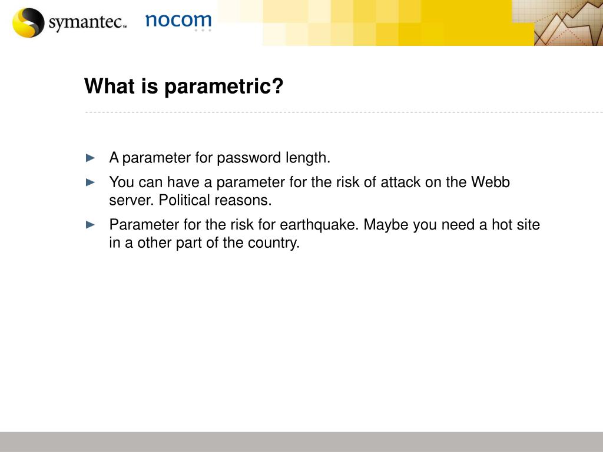Click the nocom logo
The image size is (603, 452).
(x=178, y=21)
